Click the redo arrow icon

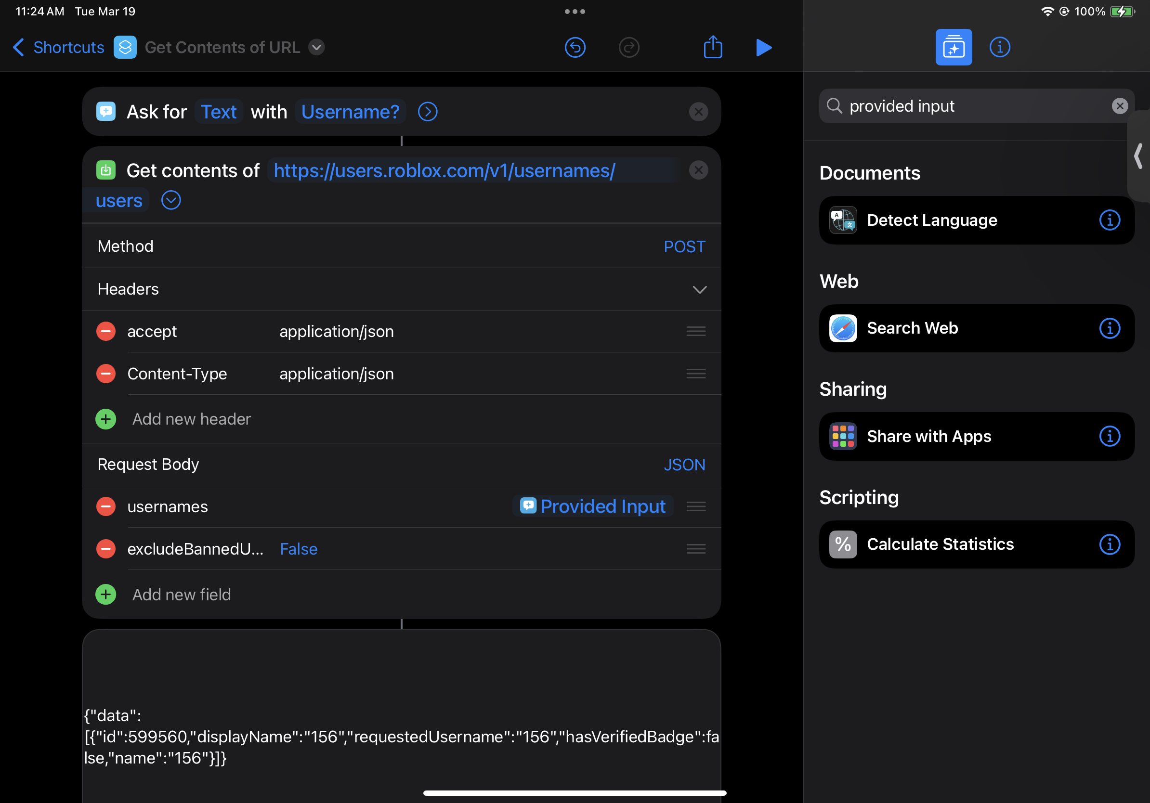[x=629, y=47]
